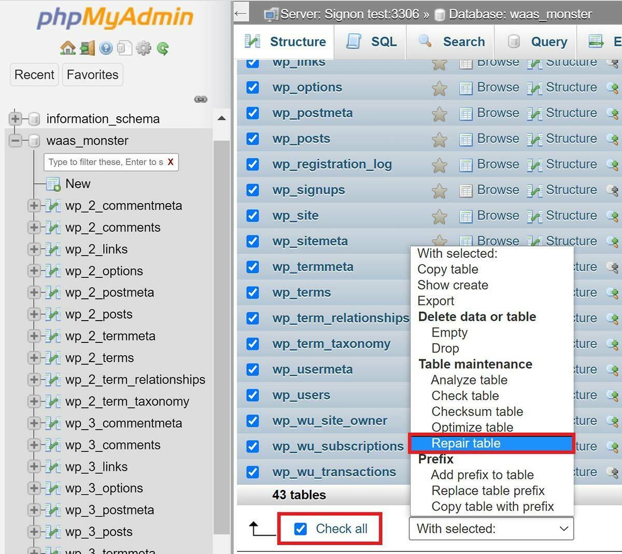Focus the table filter input box

(x=106, y=162)
